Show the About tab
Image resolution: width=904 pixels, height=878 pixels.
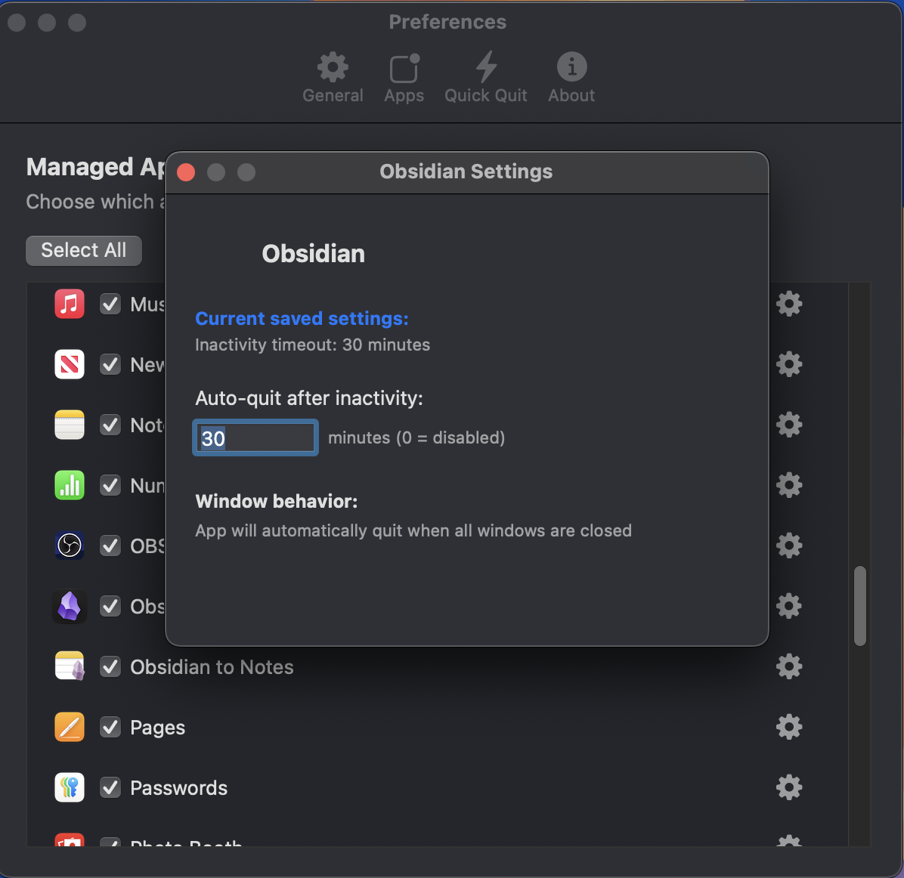(x=571, y=78)
